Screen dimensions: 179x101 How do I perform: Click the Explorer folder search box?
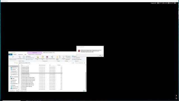[80, 63]
